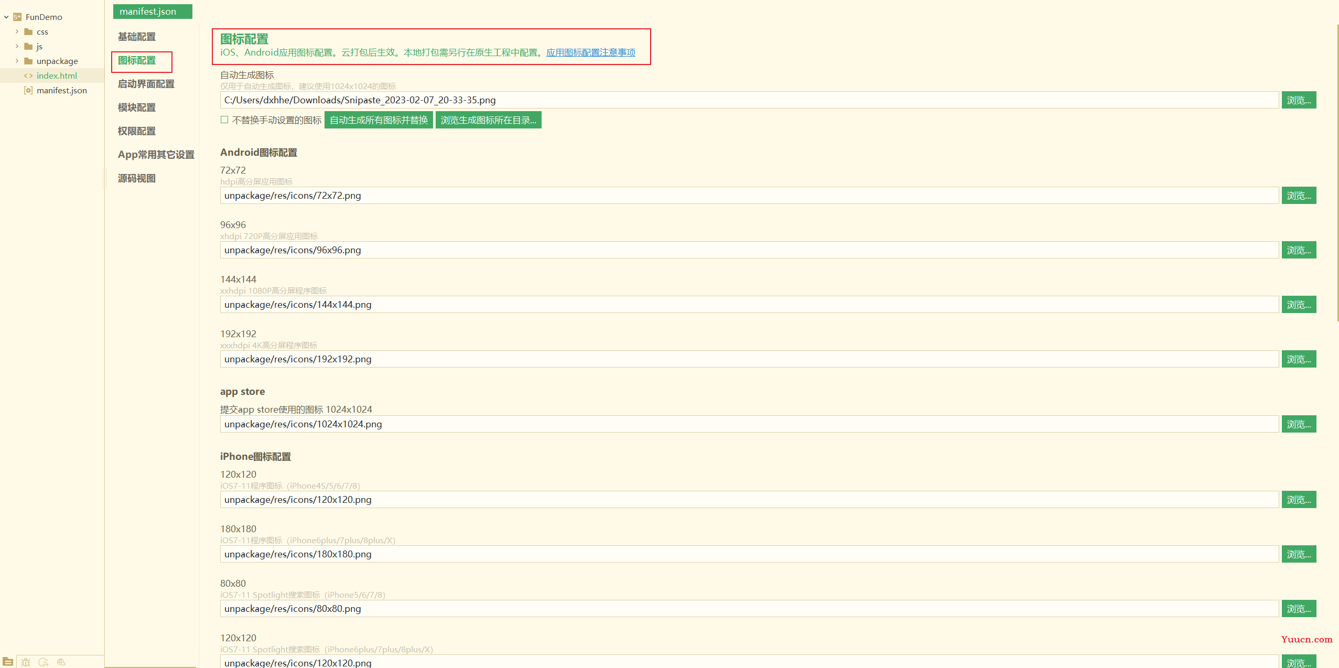Viewport: 1339px width, 668px height.
Task: Expand the js folder
Action: [x=17, y=46]
